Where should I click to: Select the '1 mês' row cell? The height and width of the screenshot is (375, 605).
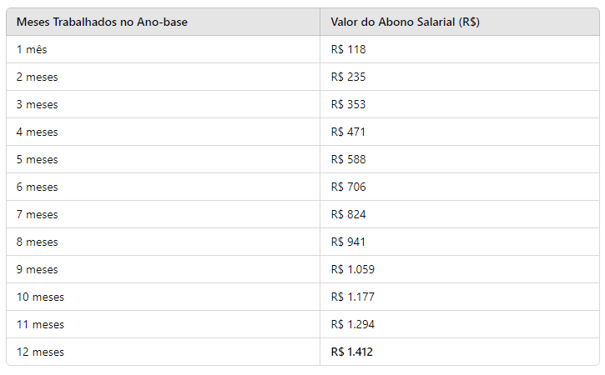(33, 49)
